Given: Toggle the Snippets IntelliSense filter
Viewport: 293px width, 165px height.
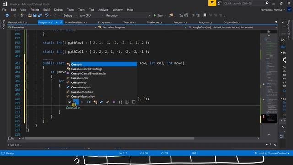Looking at the screenshot, I should [x=134, y=102].
